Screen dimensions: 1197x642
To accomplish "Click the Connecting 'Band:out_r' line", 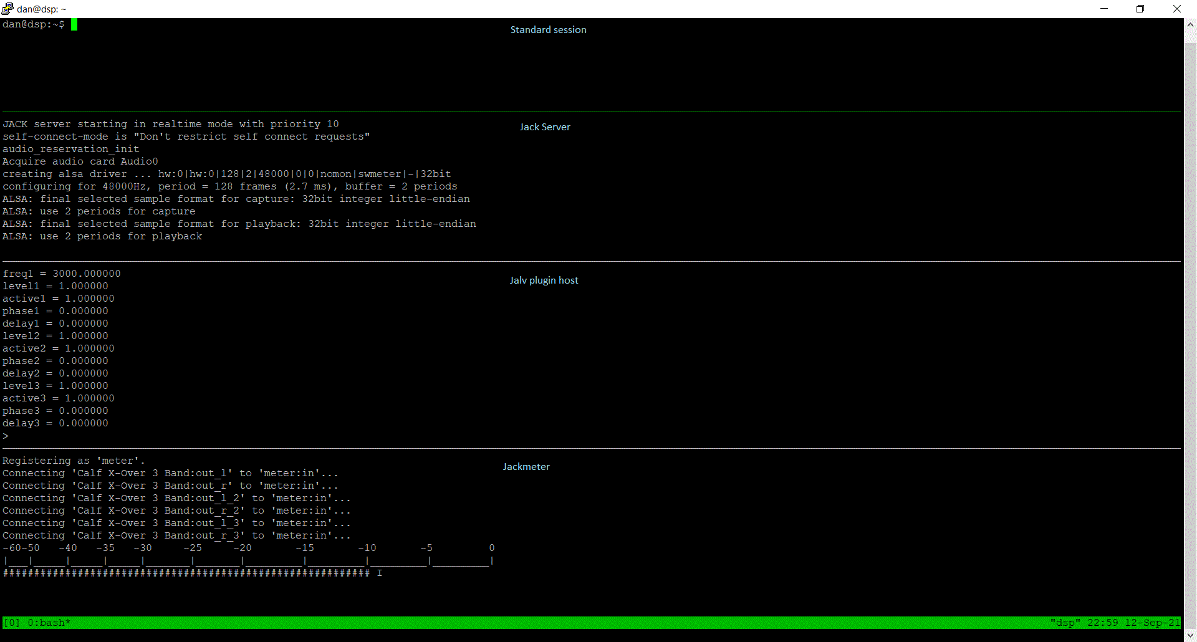I will pos(171,486).
